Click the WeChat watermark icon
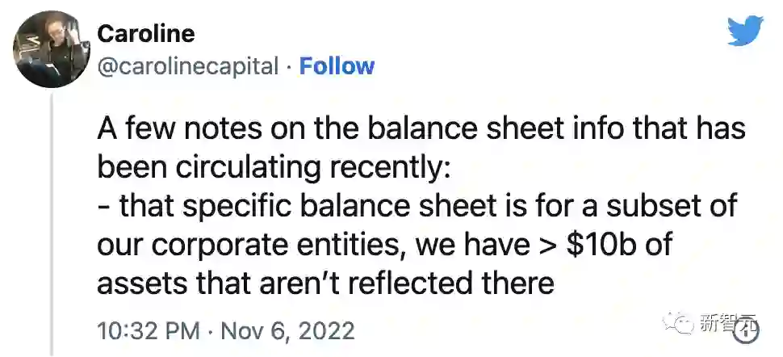This screenshot has width=783, height=357. 682,324
